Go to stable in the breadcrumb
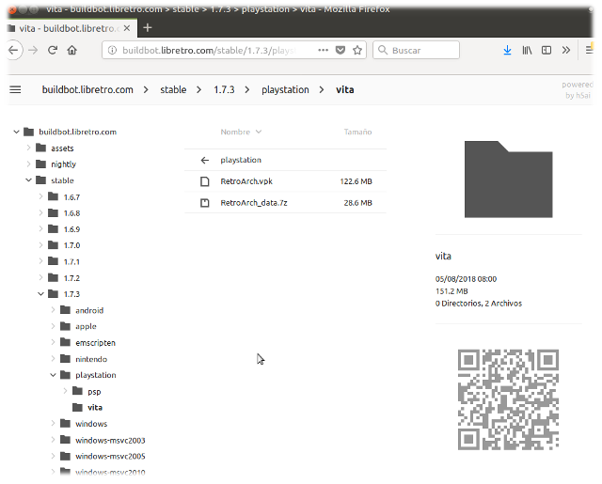Screen dimensions: 602x484 click(173, 89)
